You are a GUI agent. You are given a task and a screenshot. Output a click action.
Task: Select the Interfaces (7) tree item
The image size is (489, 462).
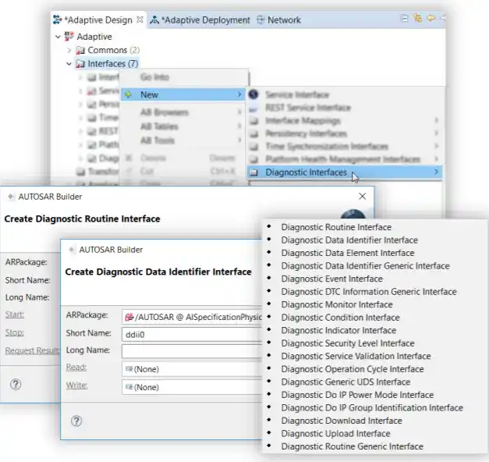pyautogui.click(x=112, y=64)
